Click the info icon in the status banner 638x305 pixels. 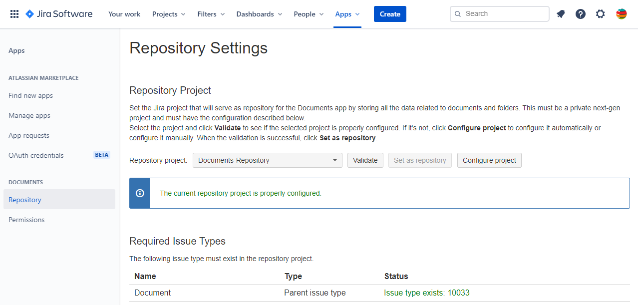click(x=140, y=193)
